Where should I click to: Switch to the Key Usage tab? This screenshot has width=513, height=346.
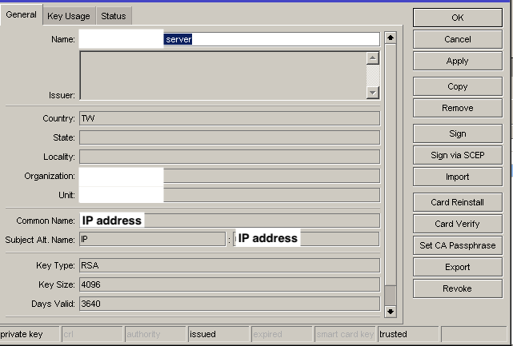point(69,16)
